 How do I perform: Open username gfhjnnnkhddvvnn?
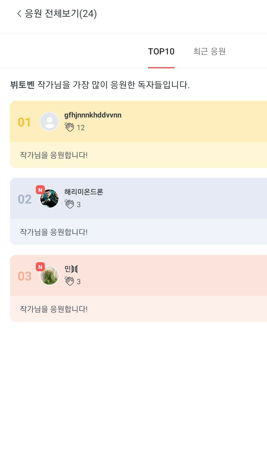pos(93,115)
